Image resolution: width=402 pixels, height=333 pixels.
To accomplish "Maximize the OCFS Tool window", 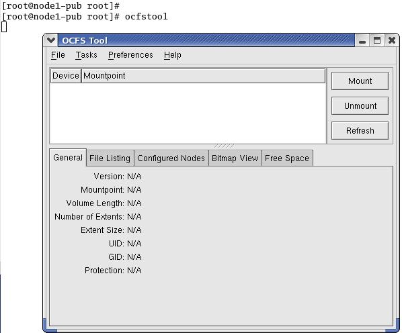I will click(377, 40).
